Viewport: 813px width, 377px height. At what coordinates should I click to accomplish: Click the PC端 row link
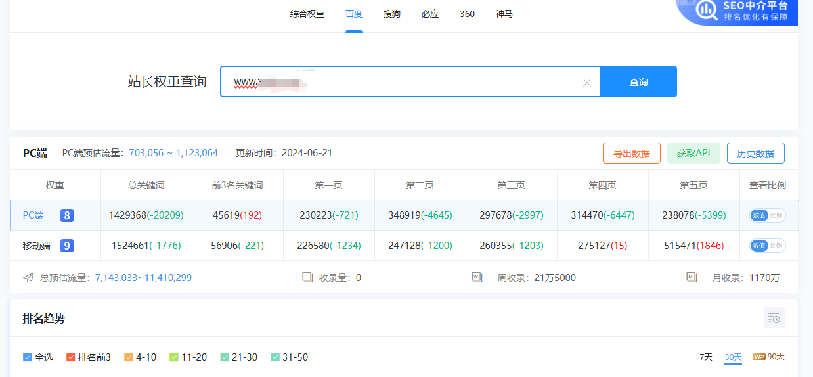point(33,215)
